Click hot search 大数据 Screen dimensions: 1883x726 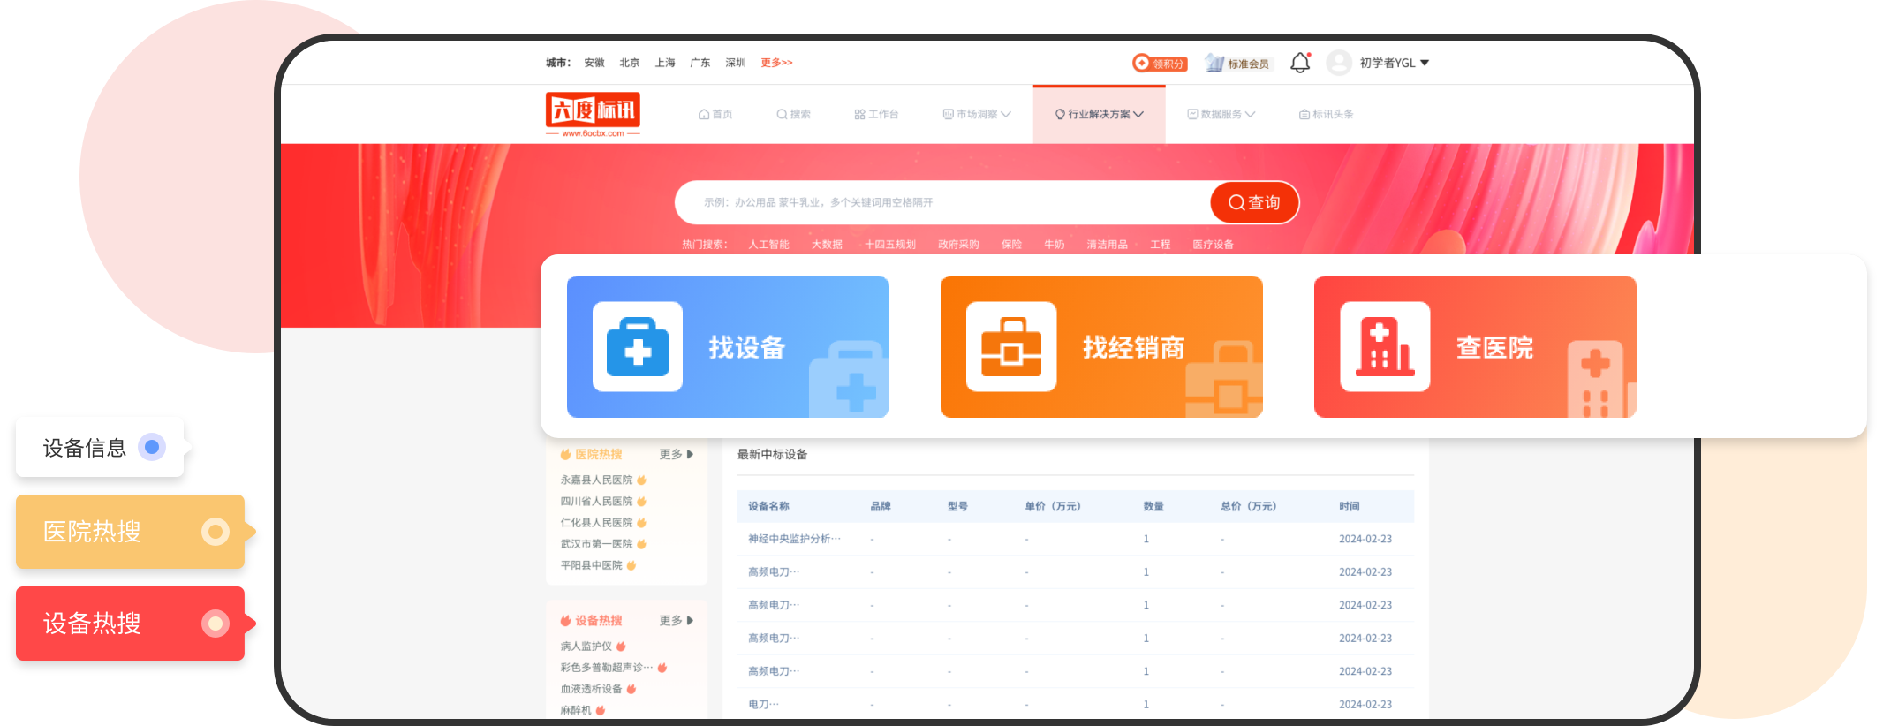tap(827, 245)
